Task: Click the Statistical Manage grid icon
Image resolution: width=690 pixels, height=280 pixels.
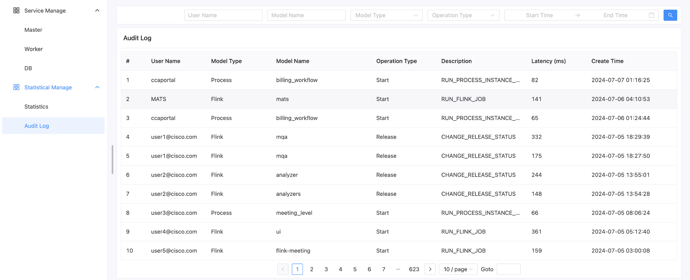Action: click(16, 88)
